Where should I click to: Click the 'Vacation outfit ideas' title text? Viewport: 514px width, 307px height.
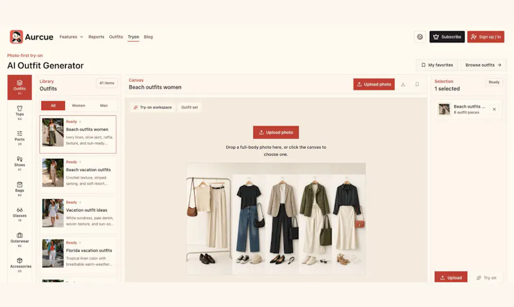point(87,210)
